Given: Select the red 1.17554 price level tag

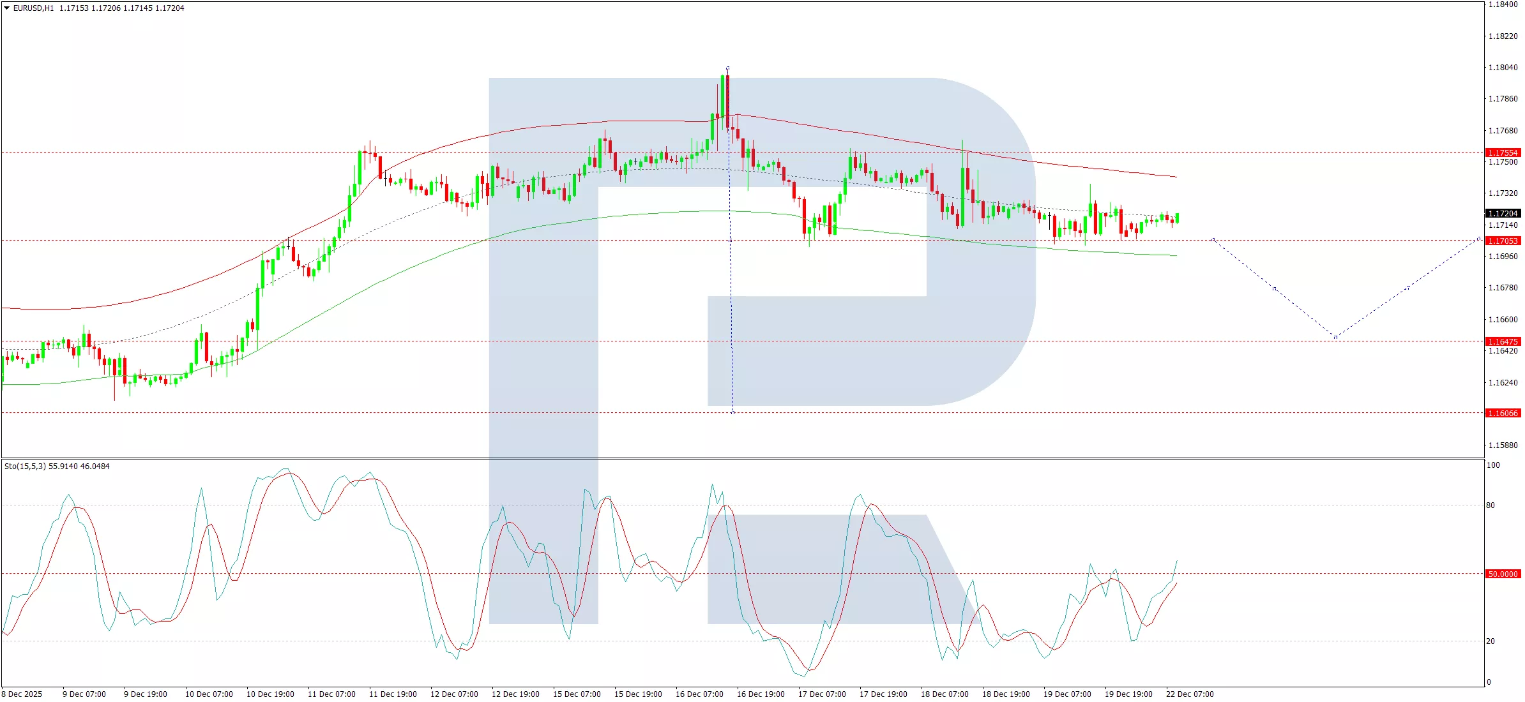Looking at the screenshot, I should [1503, 153].
